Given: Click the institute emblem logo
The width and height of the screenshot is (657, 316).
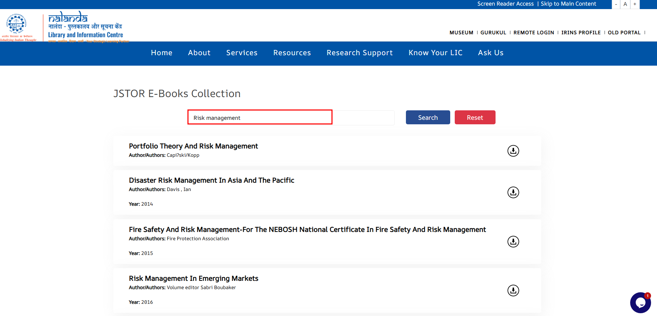Looking at the screenshot, I should (16, 24).
